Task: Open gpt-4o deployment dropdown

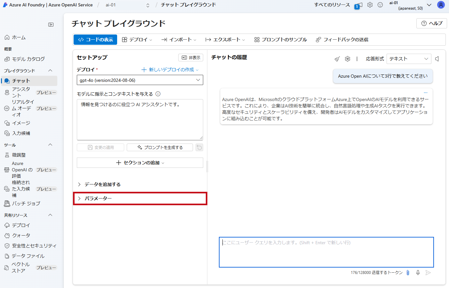Action: click(140, 80)
